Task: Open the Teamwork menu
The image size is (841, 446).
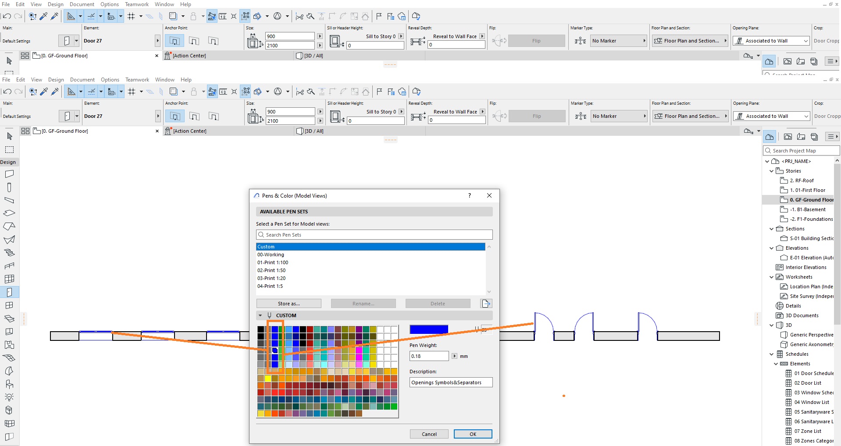Action: (137, 79)
